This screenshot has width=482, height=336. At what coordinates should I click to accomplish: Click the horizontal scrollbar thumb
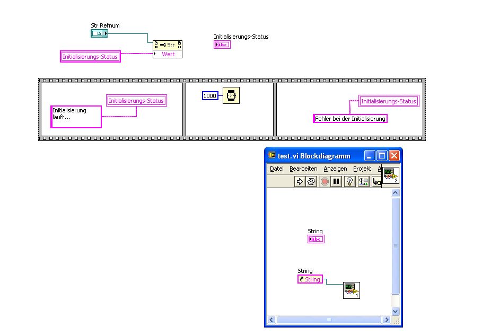pyautogui.click(x=329, y=320)
